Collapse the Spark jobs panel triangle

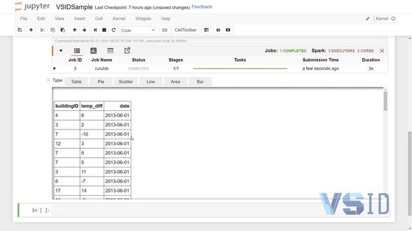[61, 51]
